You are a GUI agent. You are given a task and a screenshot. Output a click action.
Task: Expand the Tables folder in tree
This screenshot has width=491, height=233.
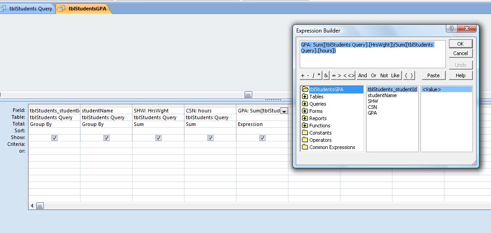coord(305,97)
